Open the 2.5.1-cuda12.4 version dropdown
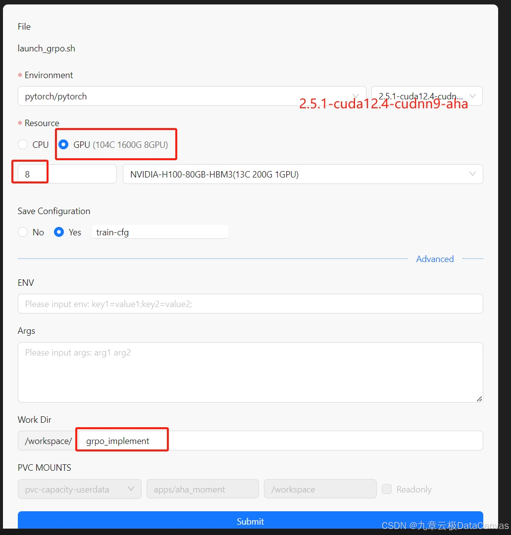Screen dimensions: 511x535 pyautogui.click(x=427, y=96)
